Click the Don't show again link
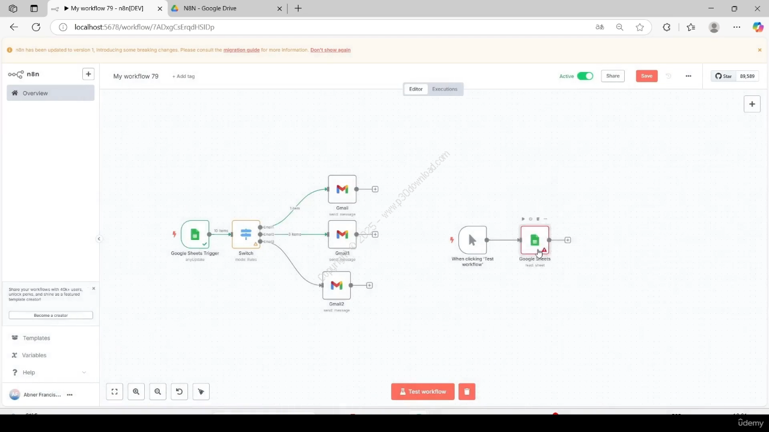This screenshot has width=769, height=432. 330,50
